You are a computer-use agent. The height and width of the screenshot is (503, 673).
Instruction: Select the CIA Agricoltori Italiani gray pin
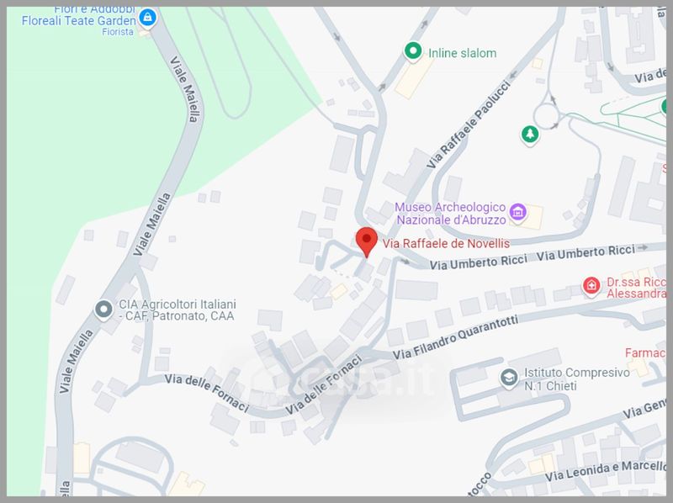click(103, 310)
